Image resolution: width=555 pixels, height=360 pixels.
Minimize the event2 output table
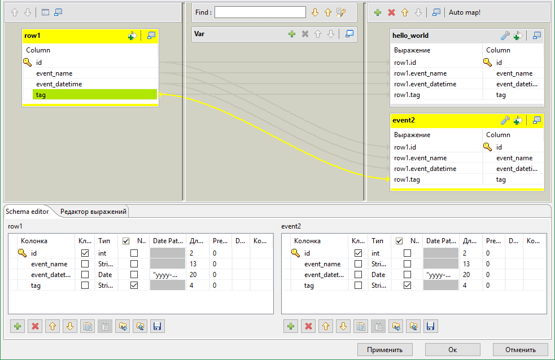[537, 120]
